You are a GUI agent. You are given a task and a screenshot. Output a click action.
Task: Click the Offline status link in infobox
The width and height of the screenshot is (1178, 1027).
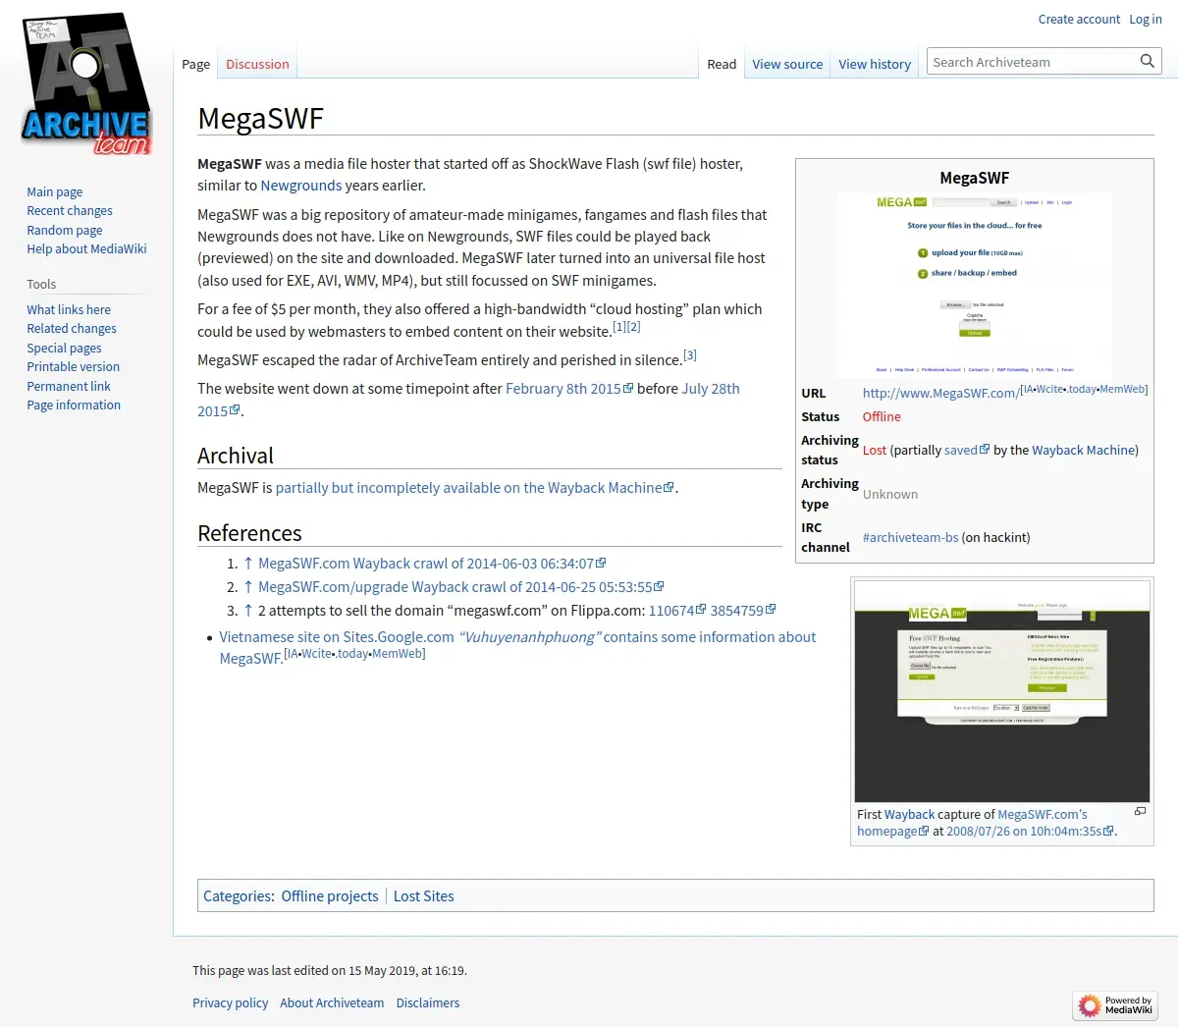click(x=882, y=416)
